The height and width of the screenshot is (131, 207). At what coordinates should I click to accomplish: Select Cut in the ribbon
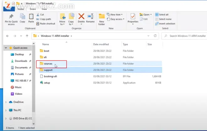40,15
